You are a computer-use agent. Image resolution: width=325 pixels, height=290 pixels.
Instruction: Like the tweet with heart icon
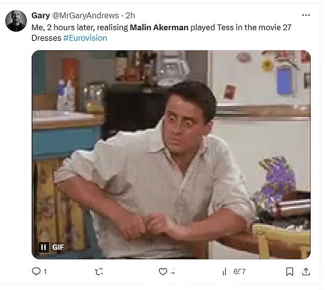tap(163, 272)
